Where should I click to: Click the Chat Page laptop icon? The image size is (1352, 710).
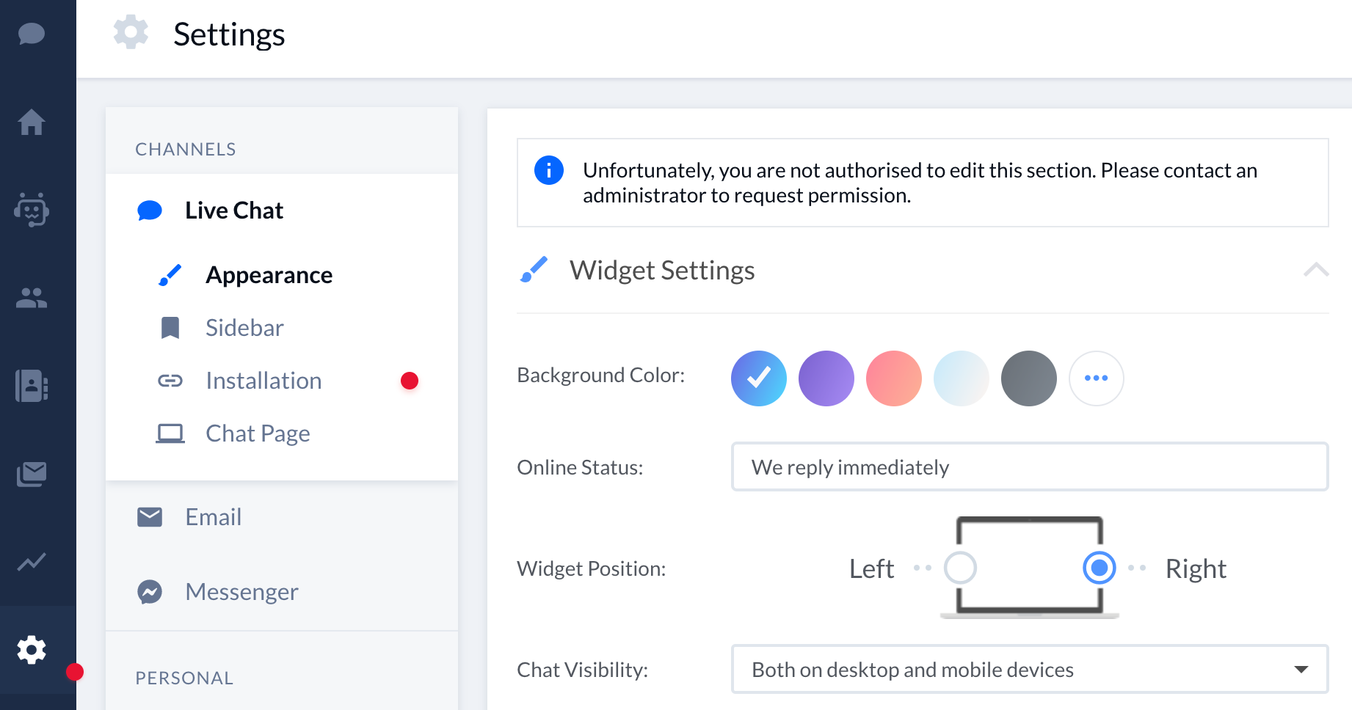170,433
